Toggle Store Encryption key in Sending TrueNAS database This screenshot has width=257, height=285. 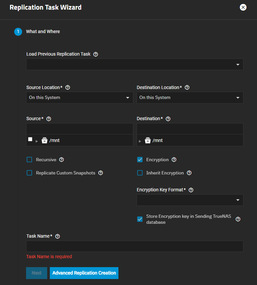click(140, 219)
